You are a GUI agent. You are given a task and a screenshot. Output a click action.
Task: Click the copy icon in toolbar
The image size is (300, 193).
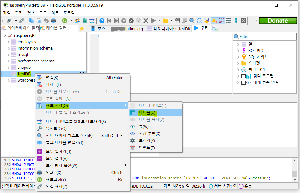[x=32, y=21]
